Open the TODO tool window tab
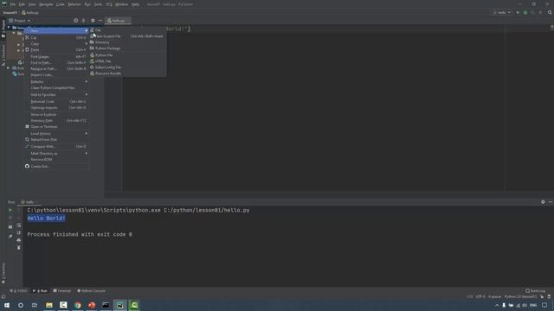The height and width of the screenshot is (311, 554). [18, 291]
